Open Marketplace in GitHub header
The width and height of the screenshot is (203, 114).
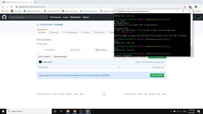[x=75, y=17]
